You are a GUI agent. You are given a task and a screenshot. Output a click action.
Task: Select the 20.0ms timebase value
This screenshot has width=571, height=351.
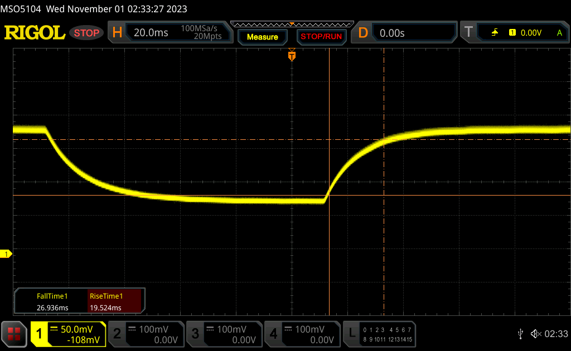click(x=151, y=33)
